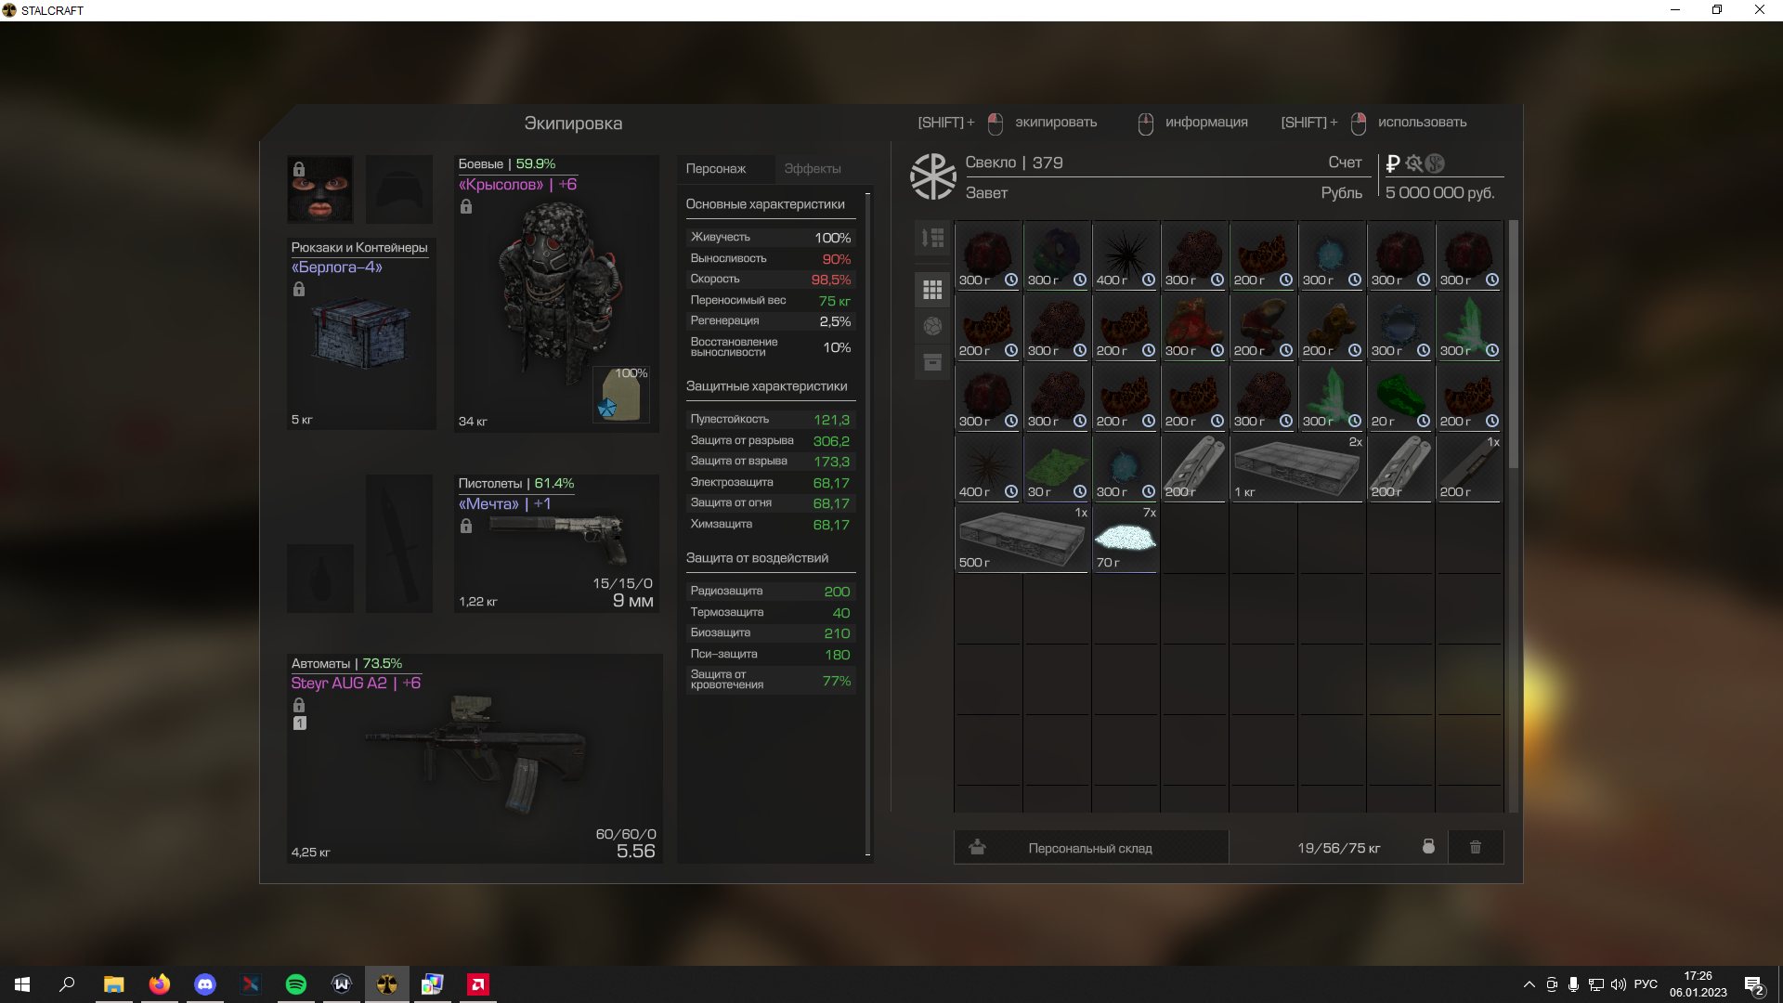
Task: Select the 500 г container 1x
Action: click(x=1022, y=538)
